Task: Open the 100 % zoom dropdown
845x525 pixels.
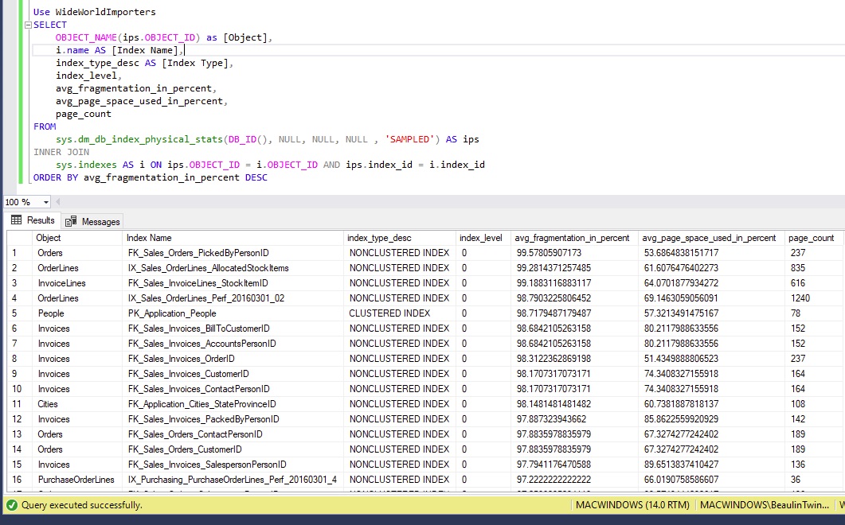Action: (x=45, y=203)
